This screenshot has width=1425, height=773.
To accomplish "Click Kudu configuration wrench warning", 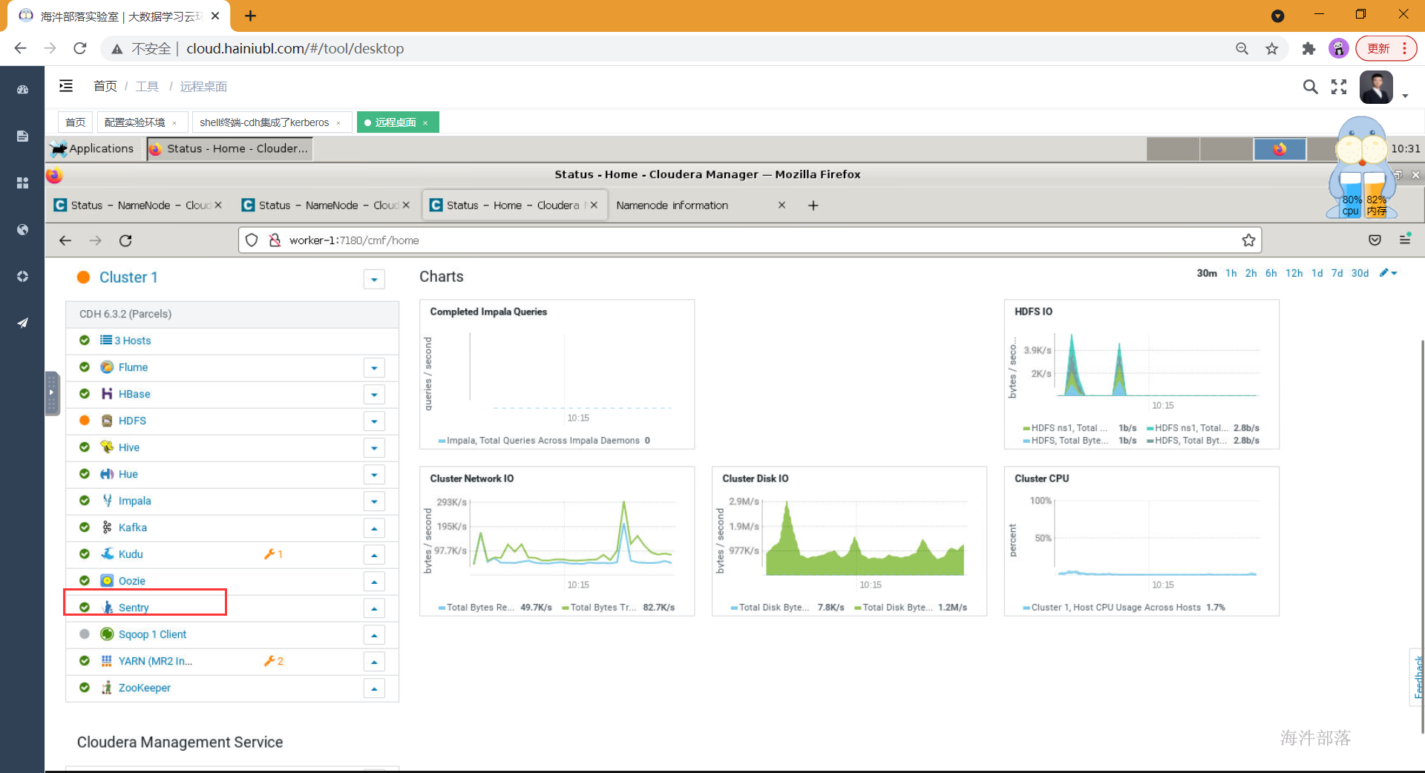I will click(x=273, y=554).
